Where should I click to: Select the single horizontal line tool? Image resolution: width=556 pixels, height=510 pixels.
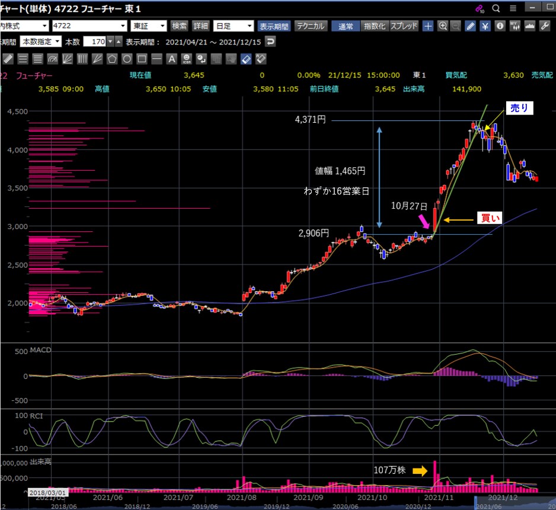click(x=156, y=59)
